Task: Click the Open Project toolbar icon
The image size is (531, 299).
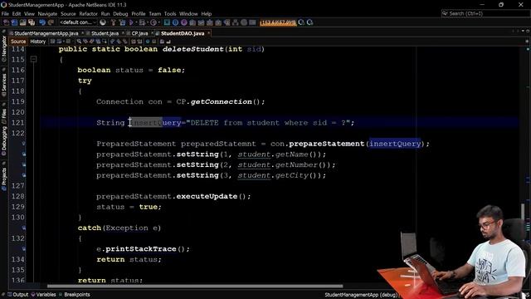Action: click(22, 22)
